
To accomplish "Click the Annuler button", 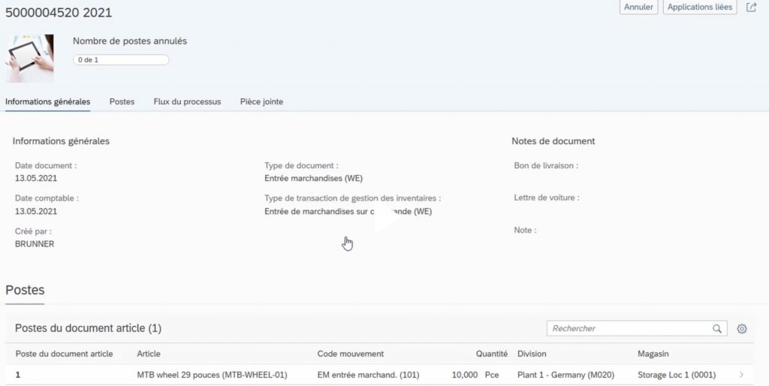I will click(x=638, y=8).
